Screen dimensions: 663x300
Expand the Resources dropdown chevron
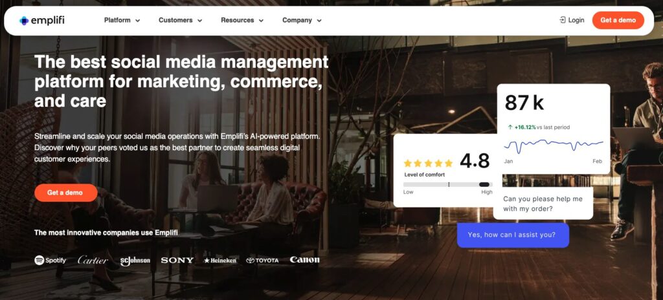pos(261,20)
